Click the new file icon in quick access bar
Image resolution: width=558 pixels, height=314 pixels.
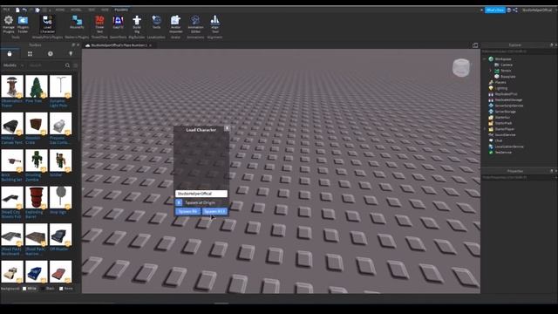coord(17,10)
